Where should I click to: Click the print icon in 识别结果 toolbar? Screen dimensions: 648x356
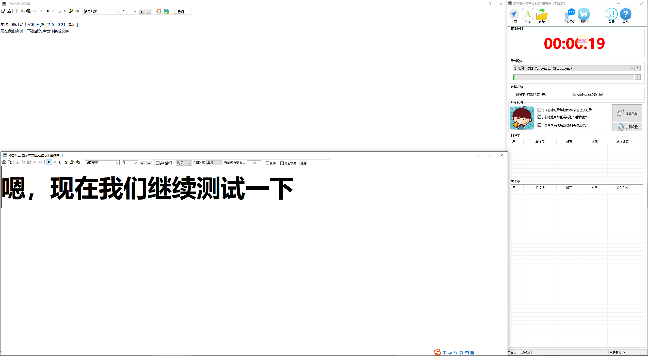click(x=3, y=11)
